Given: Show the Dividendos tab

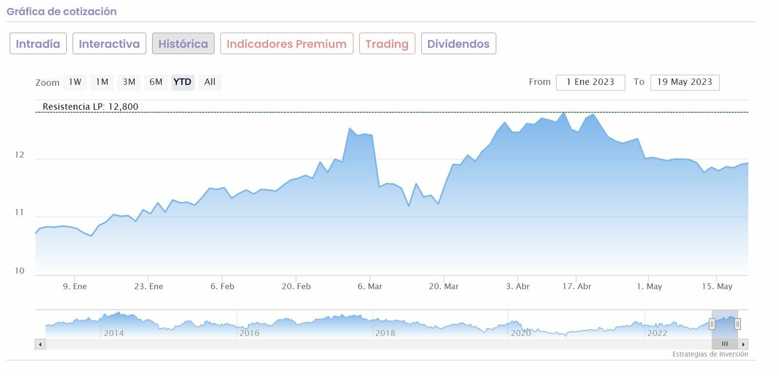Looking at the screenshot, I should point(458,44).
